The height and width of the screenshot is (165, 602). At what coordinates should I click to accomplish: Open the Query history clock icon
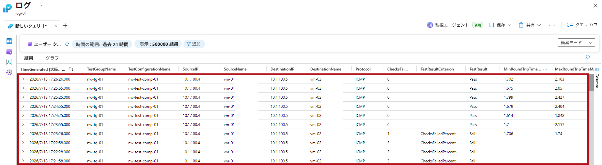click(9, 72)
